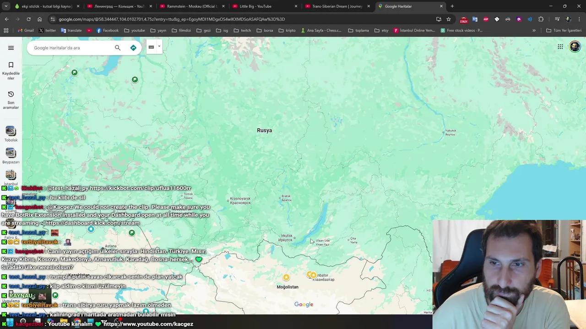
Task: Open directions with the blue diamond icon
Action: (133, 48)
